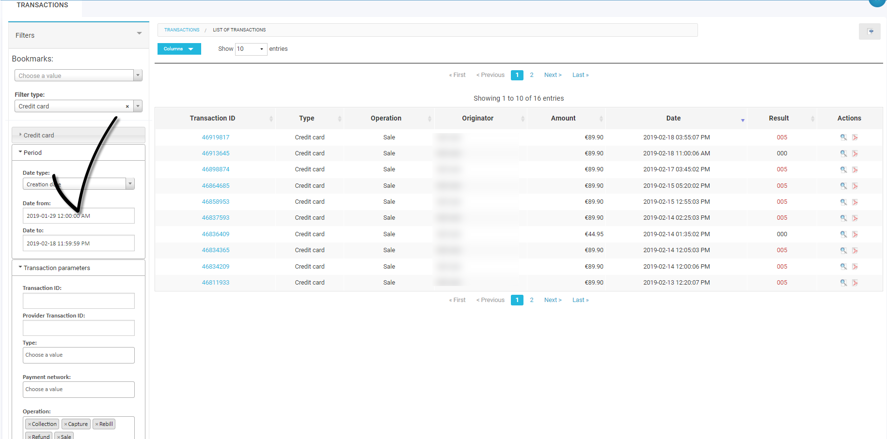The height and width of the screenshot is (439, 887).
Task: Open transaction 46811933 link
Action: click(x=216, y=283)
